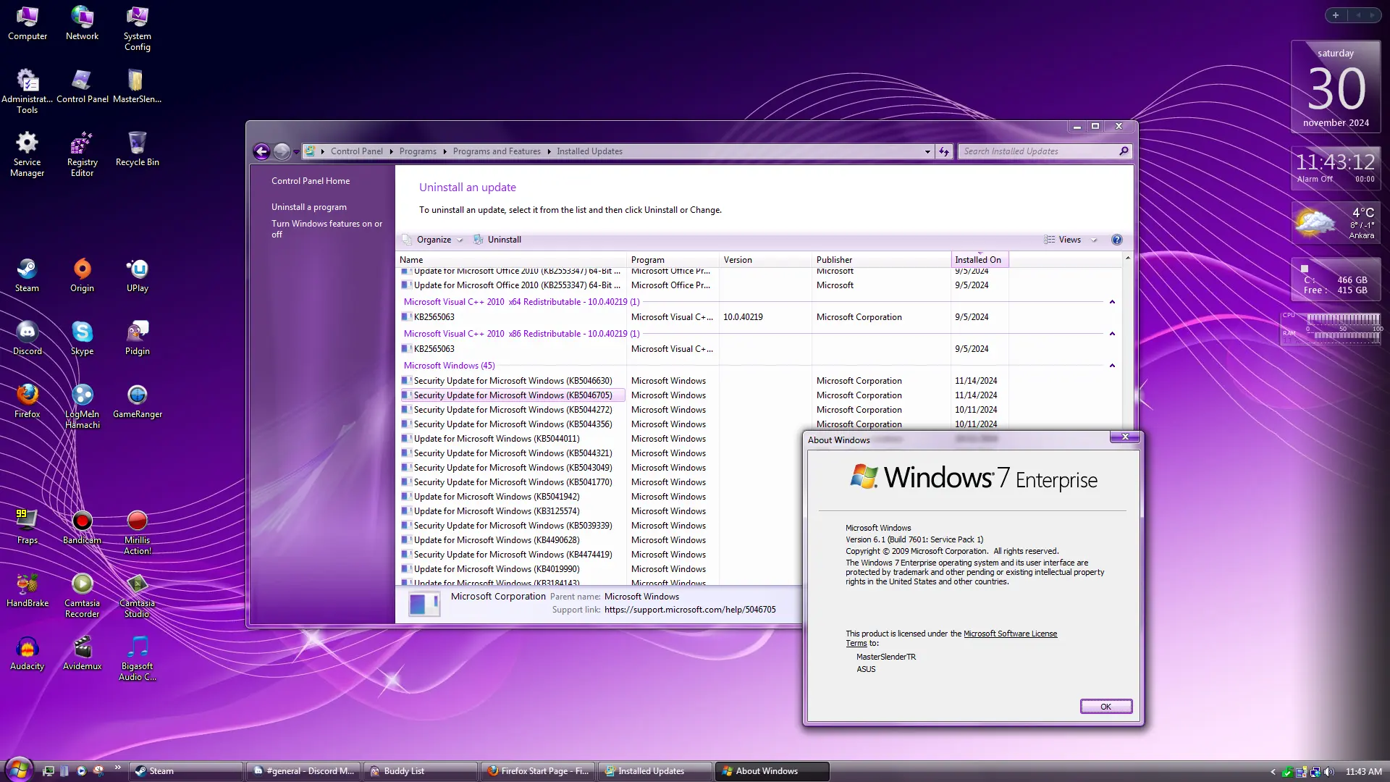Click the updates list vertical scrollbar
The image size is (1390, 782).
click(x=1127, y=420)
